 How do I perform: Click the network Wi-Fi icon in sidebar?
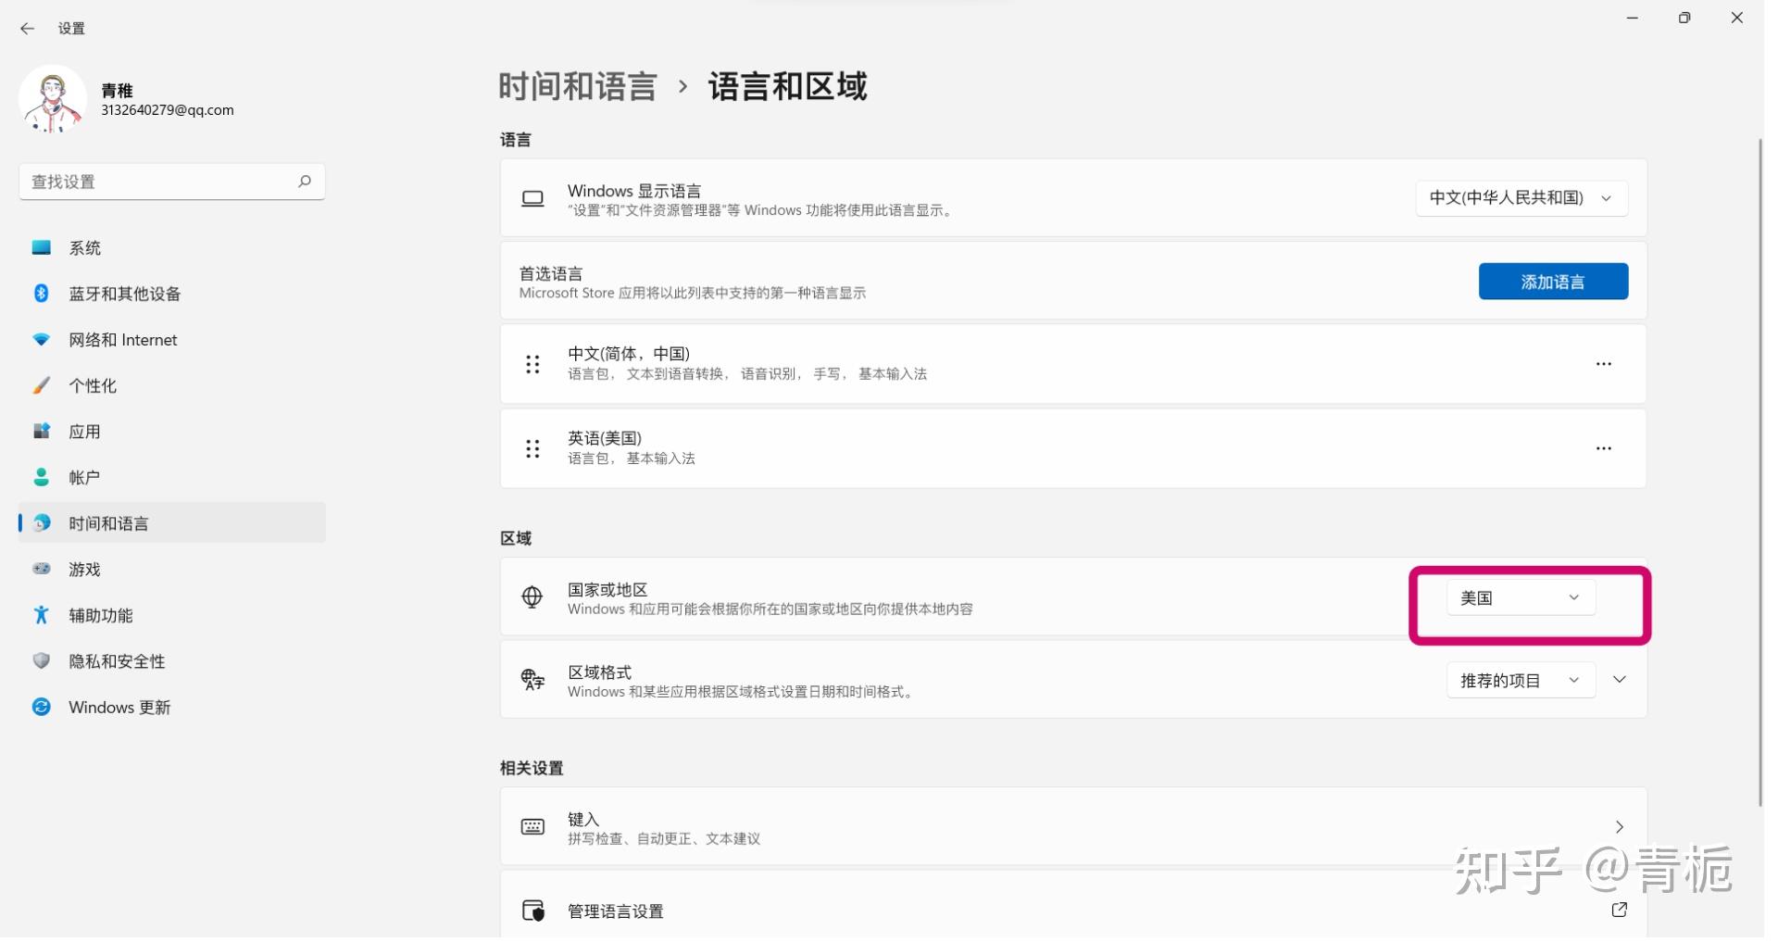(42, 342)
